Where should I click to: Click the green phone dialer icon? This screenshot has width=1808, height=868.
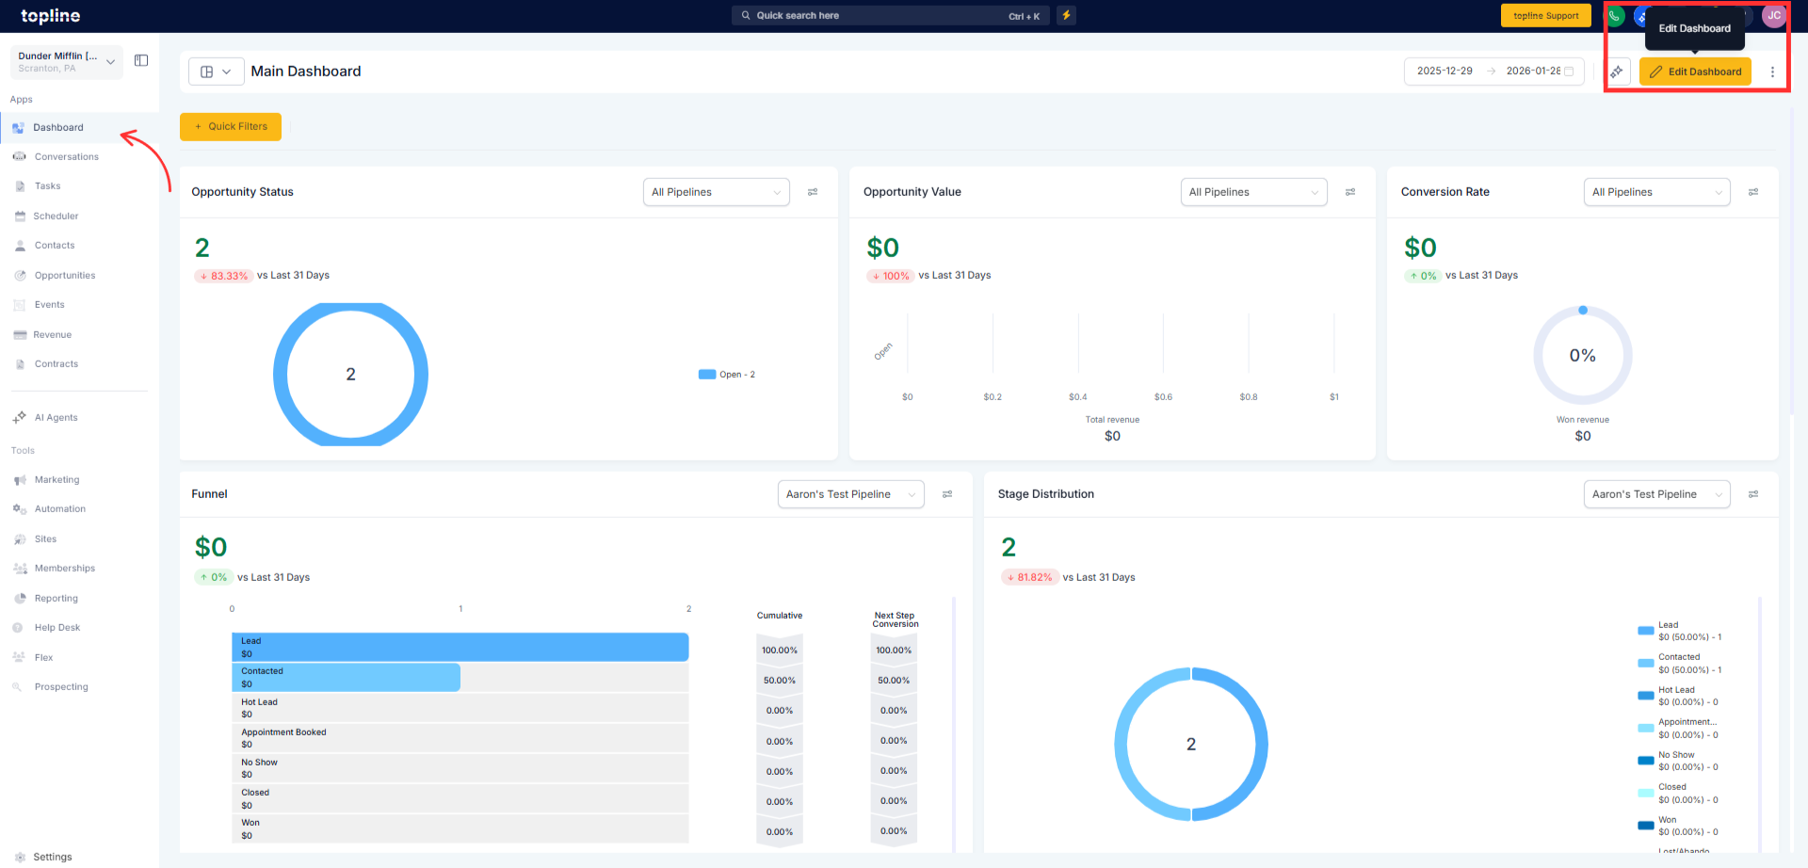(1615, 16)
